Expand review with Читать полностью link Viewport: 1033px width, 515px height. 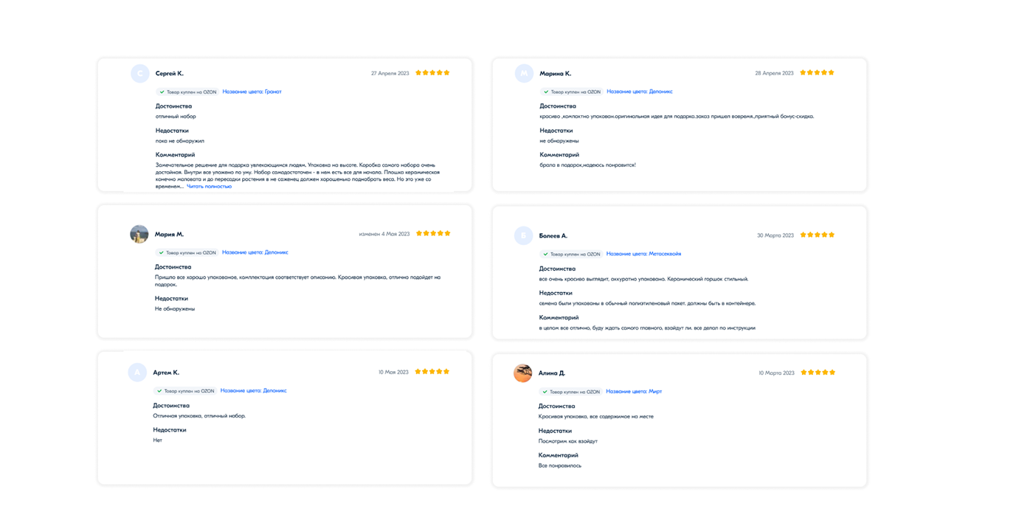209,187
